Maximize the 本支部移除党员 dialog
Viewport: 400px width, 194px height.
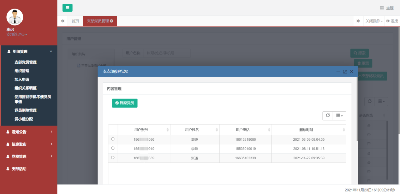pyautogui.click(x=345, y=72)
